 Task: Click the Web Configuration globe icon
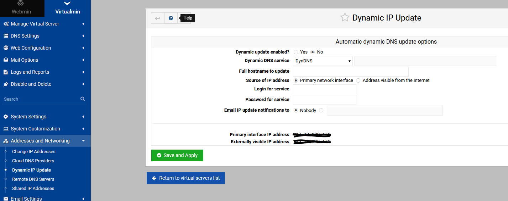(x=6, y=48)
